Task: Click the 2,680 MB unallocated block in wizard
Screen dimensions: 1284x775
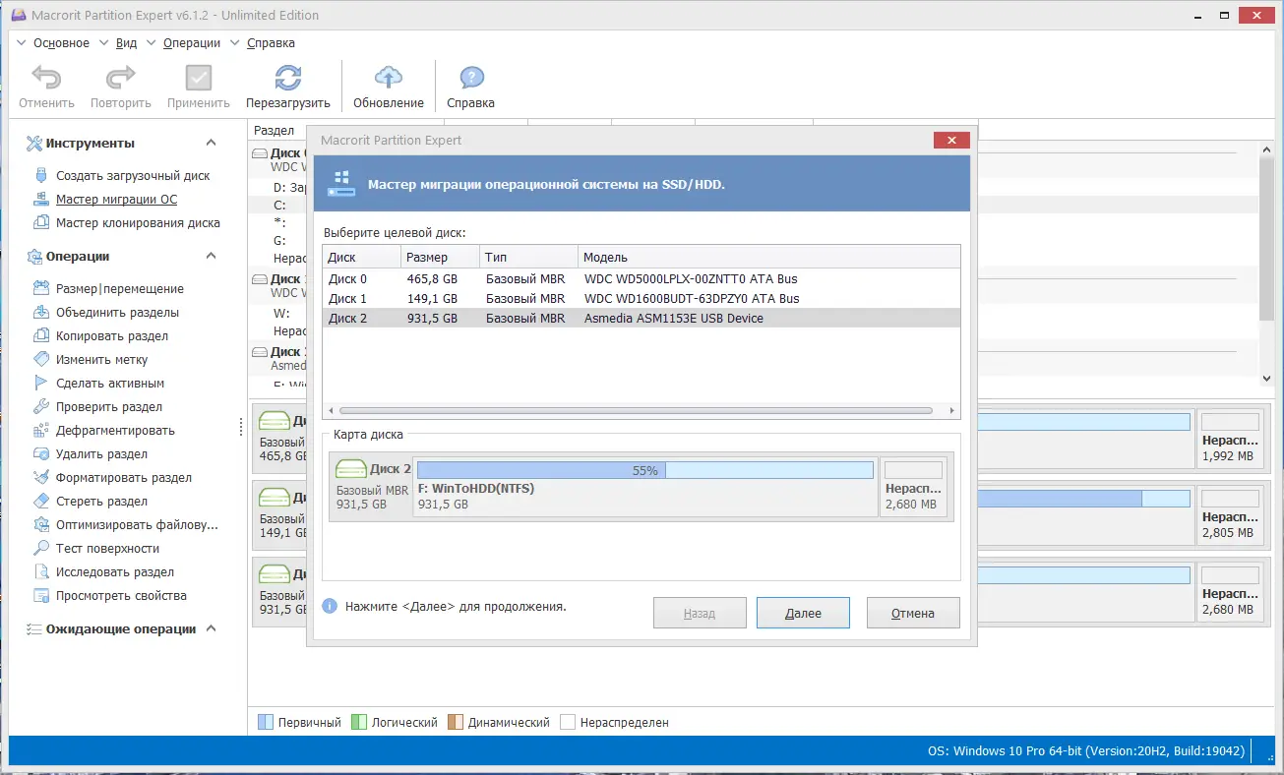Action: tap(914, 487)
